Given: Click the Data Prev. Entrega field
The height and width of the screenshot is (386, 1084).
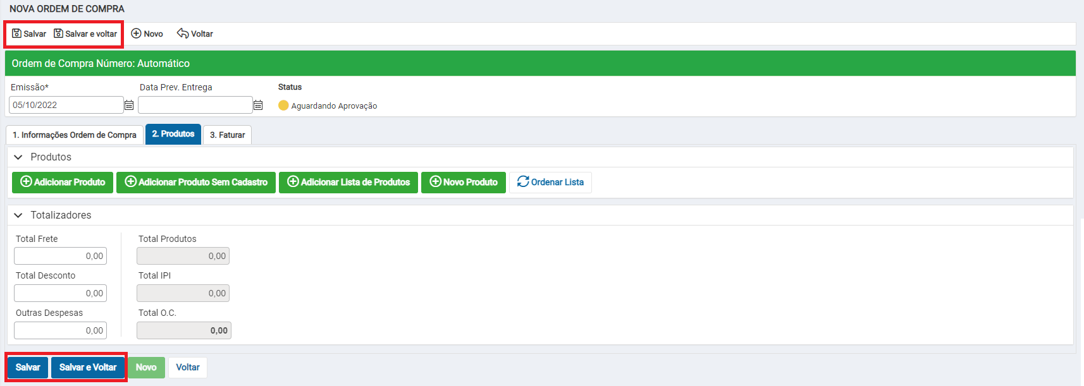Looking at the screenshot, I should tap(195, 105).
